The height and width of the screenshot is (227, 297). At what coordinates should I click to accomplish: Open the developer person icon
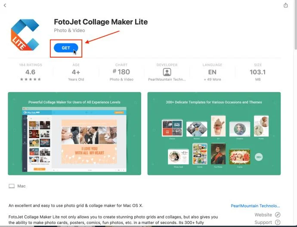[x=167, y=72]
